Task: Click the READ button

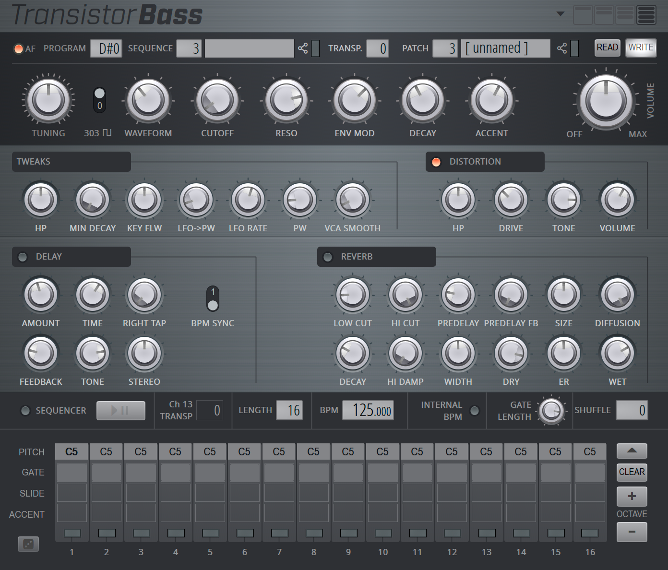Action: [x=607, y=47]
